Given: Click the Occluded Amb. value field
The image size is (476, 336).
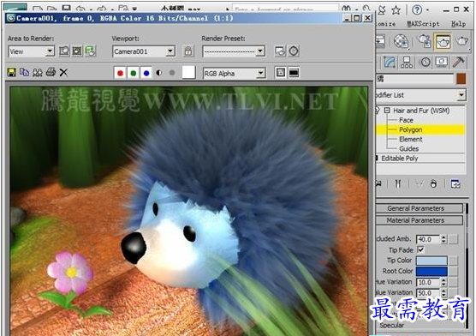Looking at the screenshot, I should [x=428, y=239].
